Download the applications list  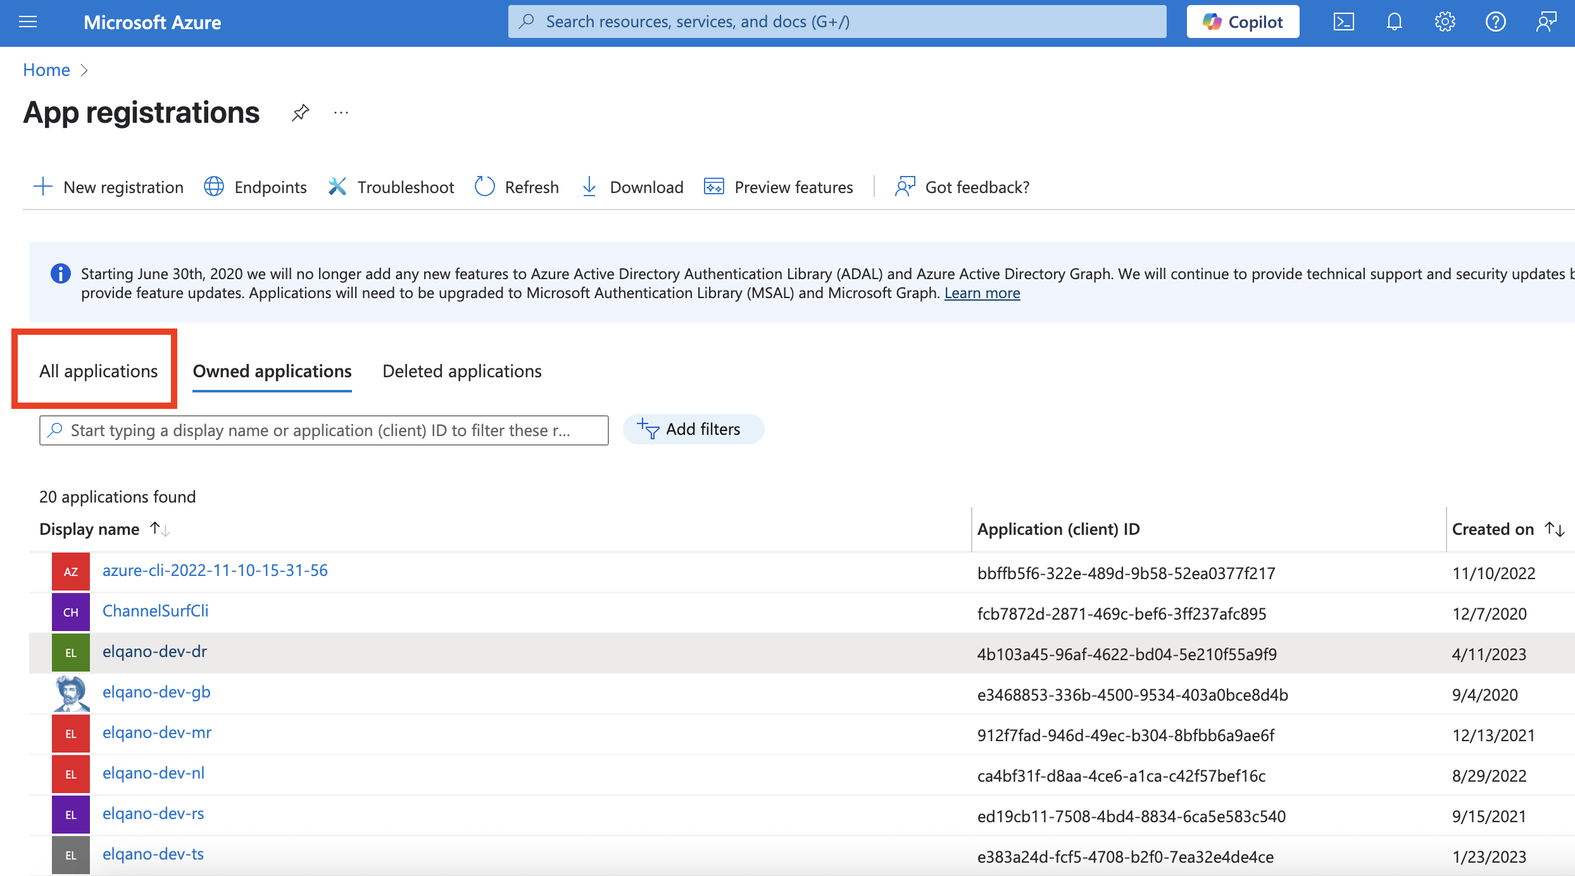point(632,187)
